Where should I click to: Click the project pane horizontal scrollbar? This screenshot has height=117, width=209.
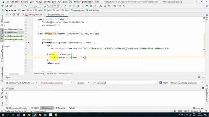(x=14, y=74)
